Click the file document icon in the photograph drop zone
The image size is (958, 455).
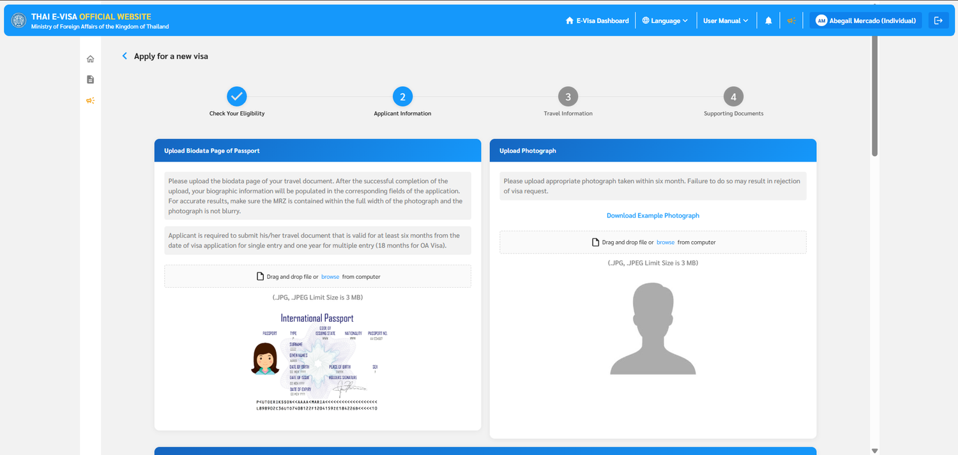tap(595, 242)
